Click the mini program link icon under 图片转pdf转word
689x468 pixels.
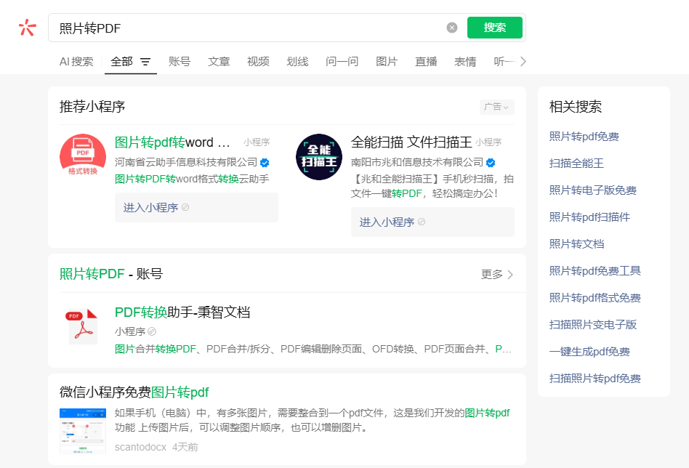185,207
